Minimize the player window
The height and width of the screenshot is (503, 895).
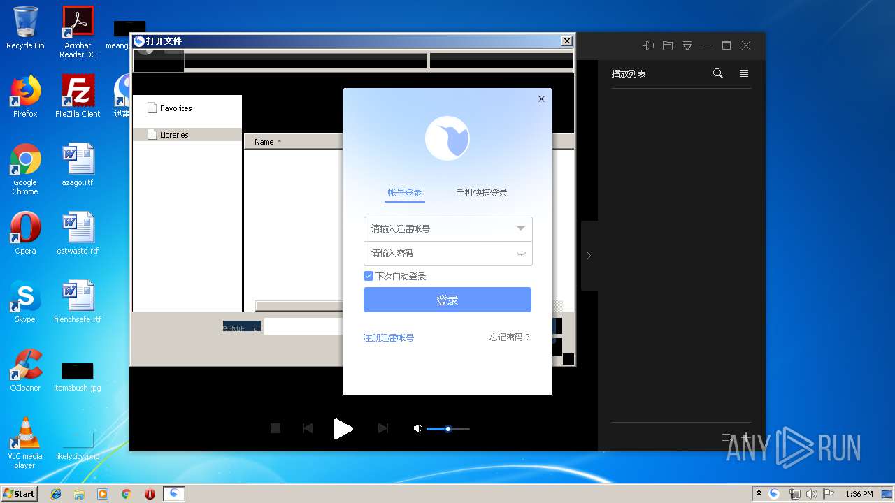click(x=707, y=45)
